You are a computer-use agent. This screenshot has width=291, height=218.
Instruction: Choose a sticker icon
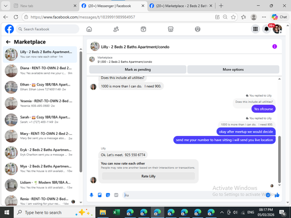[x=108, y=195]
